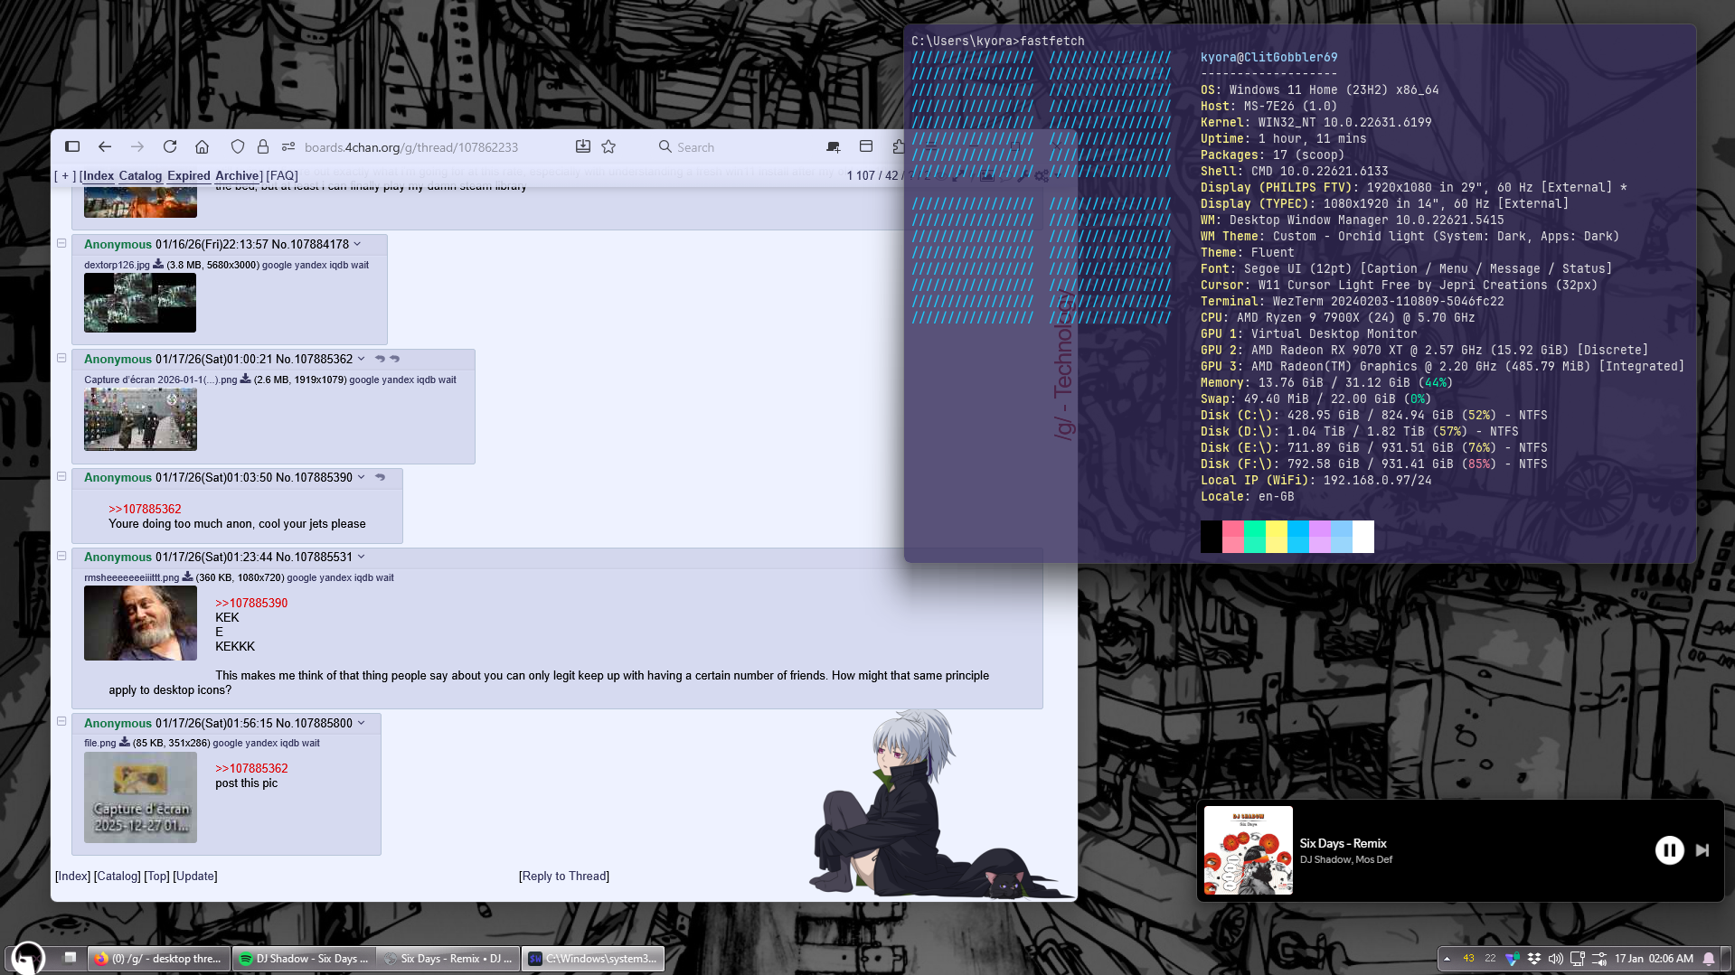This screenshot has width=1735, height=975.
Task: Open the FAQ link
Action: [282, 176]
